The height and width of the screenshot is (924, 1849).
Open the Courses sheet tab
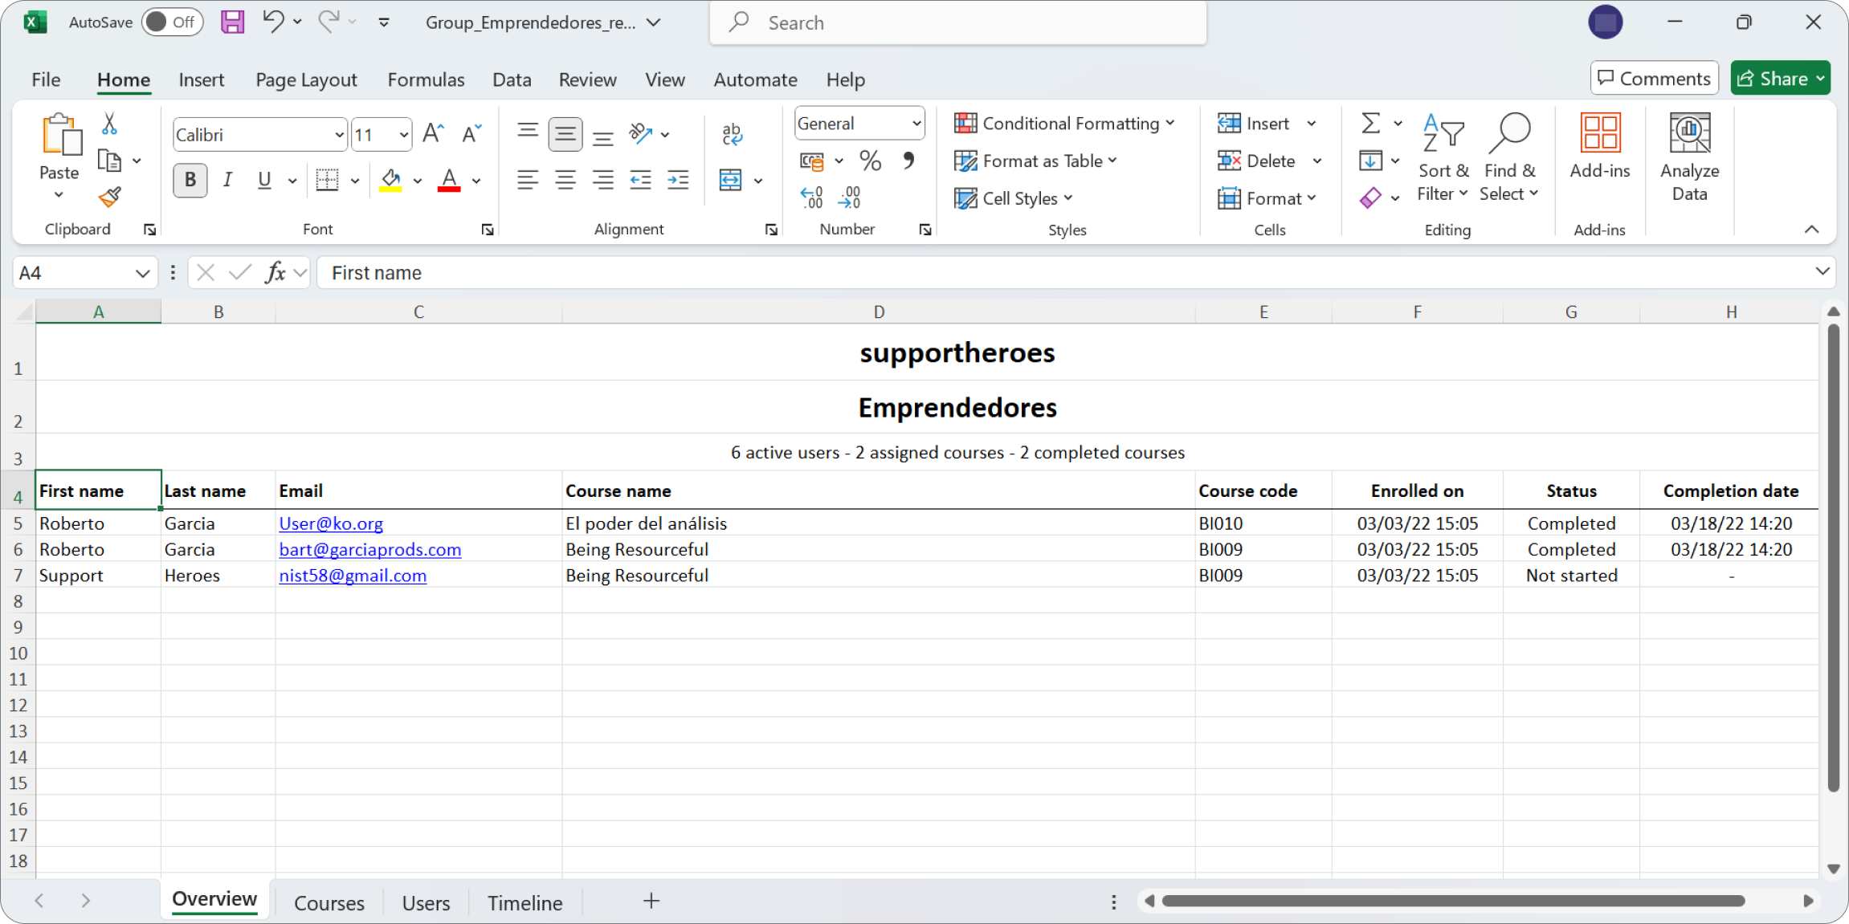(329, 903)
